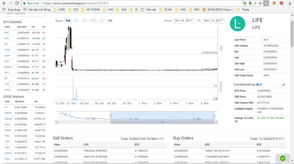Open the Viết việc bookmark
The width and height of the screenshot is (294, 164).
pyautogui.click(x=148, y=9)
